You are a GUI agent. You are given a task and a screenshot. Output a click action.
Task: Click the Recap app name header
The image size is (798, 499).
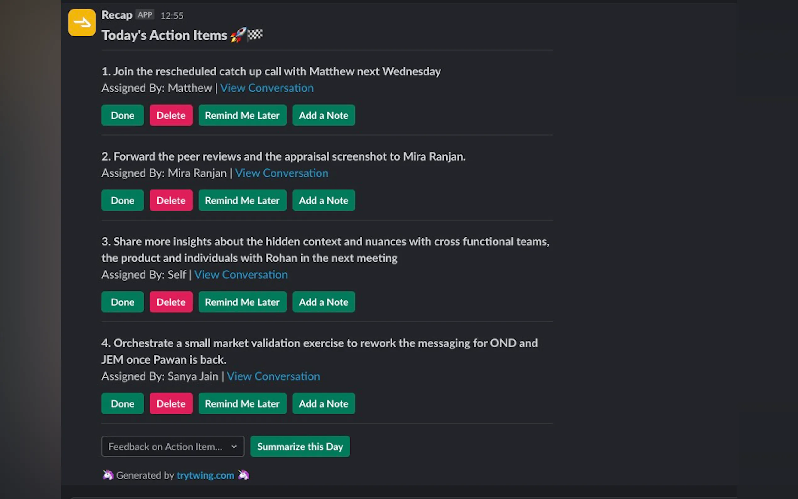pyautogui.click(x=117, y=15)
